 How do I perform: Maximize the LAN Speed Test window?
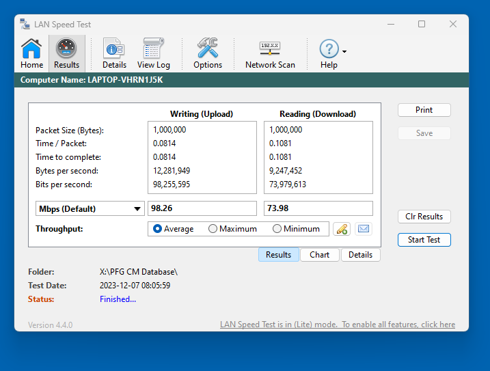(422, 24)
